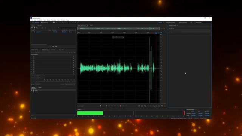Switch to Multitrack editor view
The image size is (242, 136).
coord(45,22)
